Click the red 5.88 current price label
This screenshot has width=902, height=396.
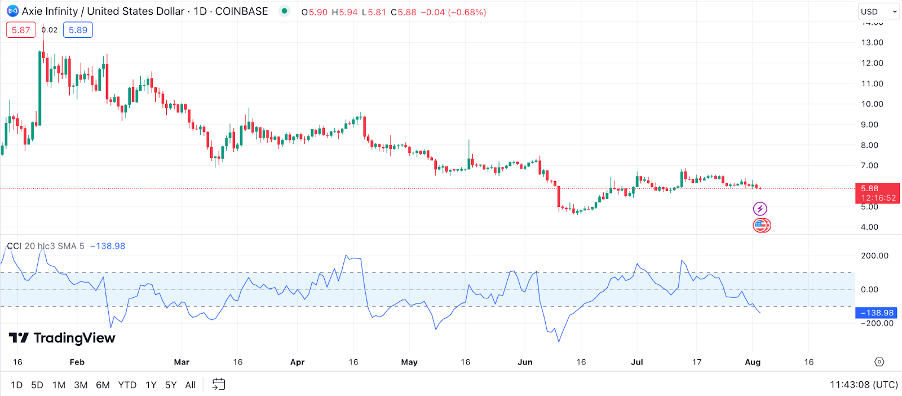(x=877, y=193)
